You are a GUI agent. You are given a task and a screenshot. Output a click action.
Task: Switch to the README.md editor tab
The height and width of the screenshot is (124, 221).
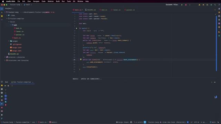[90, 10]
